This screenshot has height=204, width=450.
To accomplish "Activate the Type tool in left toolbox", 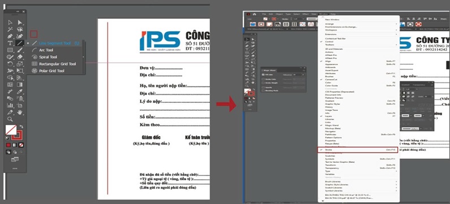I will [10, 44].
